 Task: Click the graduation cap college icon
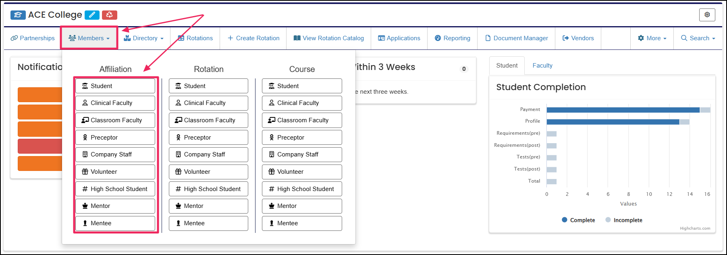coord(18,15)
